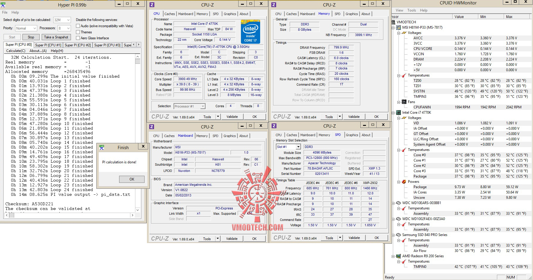Click the Hyper PI log scroll-down arrow
The image size is (533, 280).
137,210
